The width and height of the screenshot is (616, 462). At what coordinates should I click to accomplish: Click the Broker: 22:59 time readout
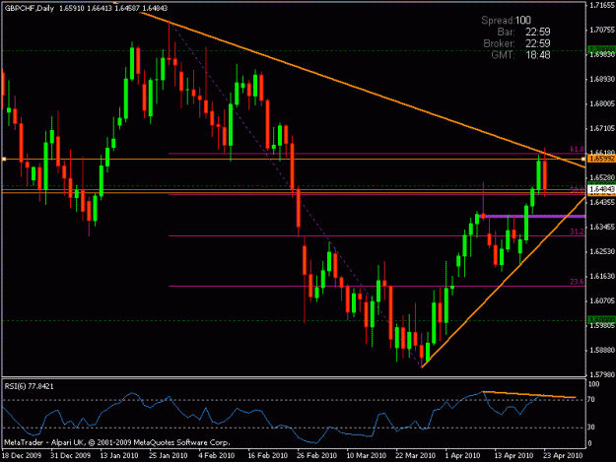pos(516,43)
